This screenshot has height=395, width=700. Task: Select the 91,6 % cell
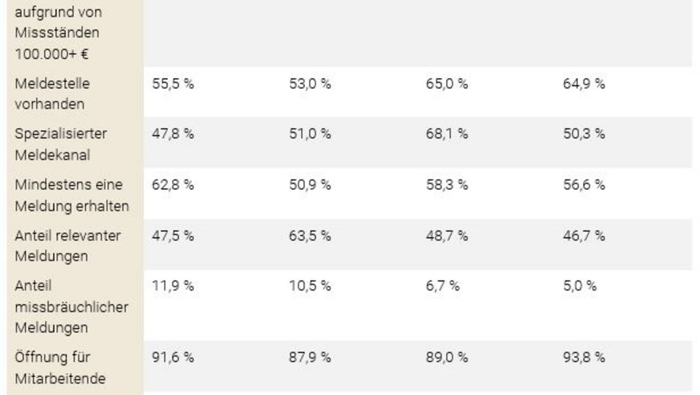tap(173, 357)
